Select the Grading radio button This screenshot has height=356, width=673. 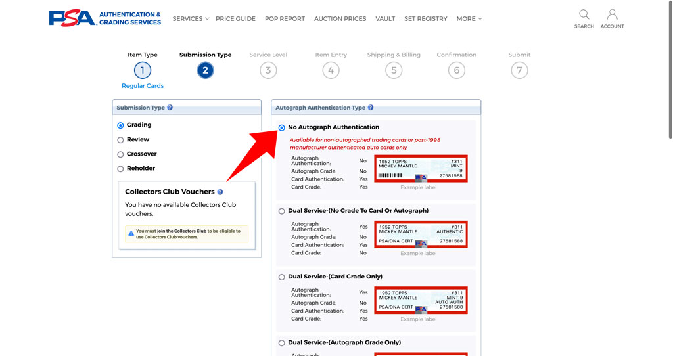click(x=121, y=125)
